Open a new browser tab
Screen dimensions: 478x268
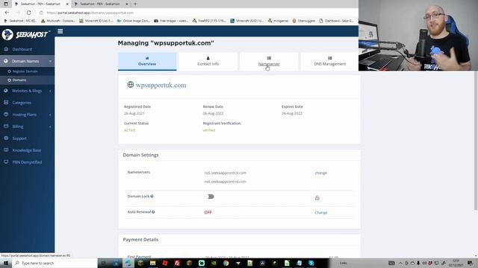click(x=135, y=4)
